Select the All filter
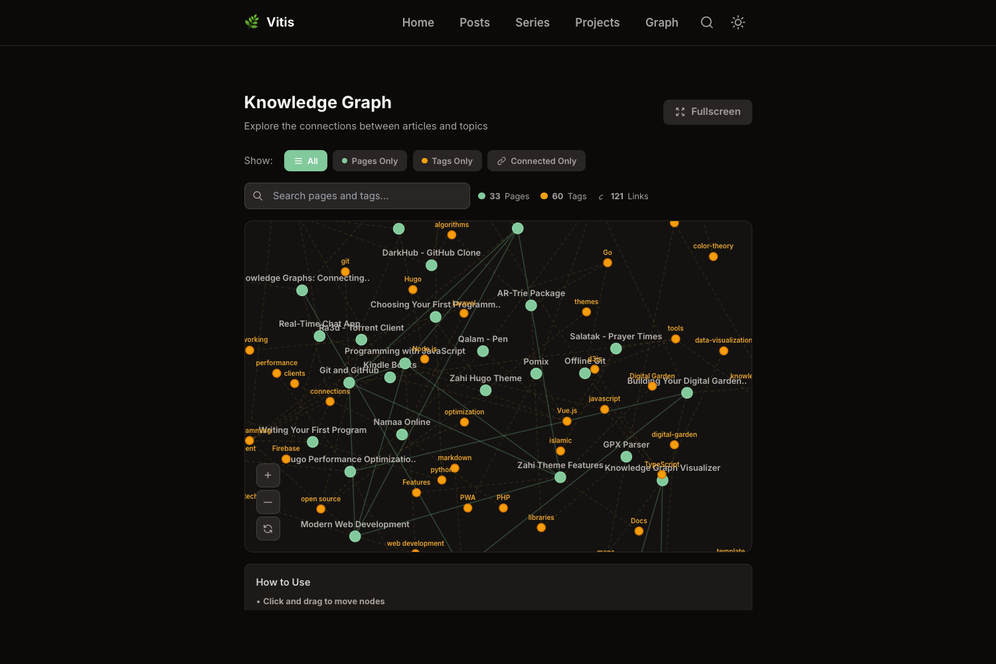 305,161
